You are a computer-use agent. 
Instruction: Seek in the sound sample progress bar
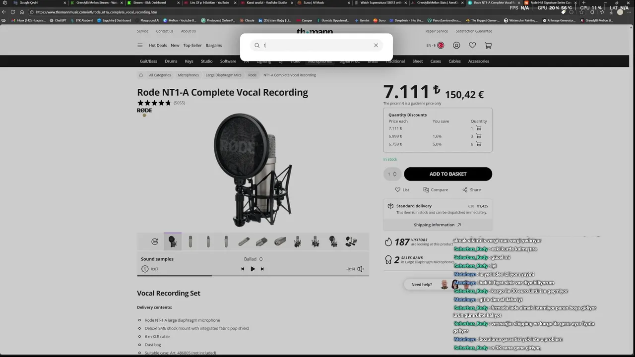coord(253,275)
